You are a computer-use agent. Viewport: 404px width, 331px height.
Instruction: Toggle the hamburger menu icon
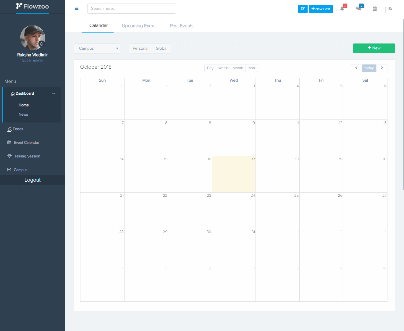click(77, 8)
